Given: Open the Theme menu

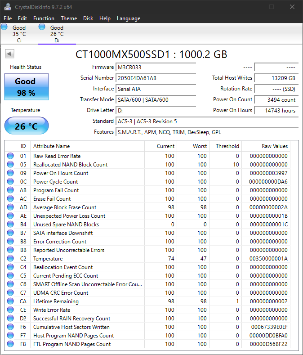Looking at the screenshot, I should [x=69, y=18].
